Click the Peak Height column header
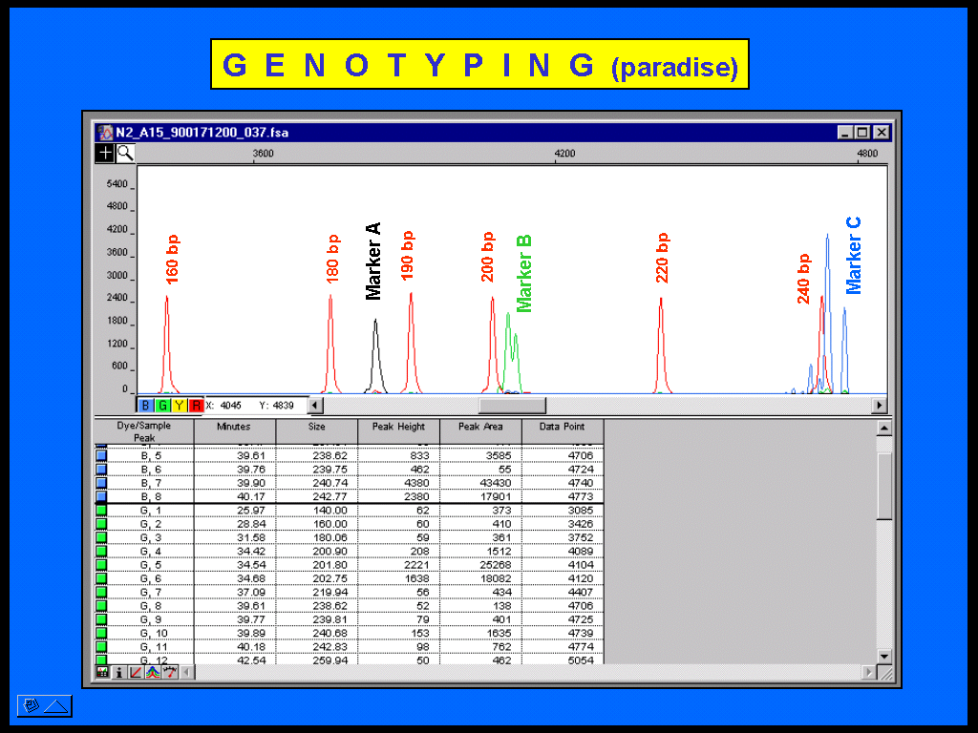The width and height of the screenshot is (978, 733). pyautogui.click(x=398, y=427)
